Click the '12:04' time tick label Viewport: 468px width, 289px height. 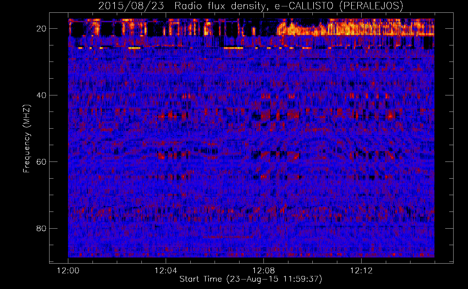tap(166, 271)
